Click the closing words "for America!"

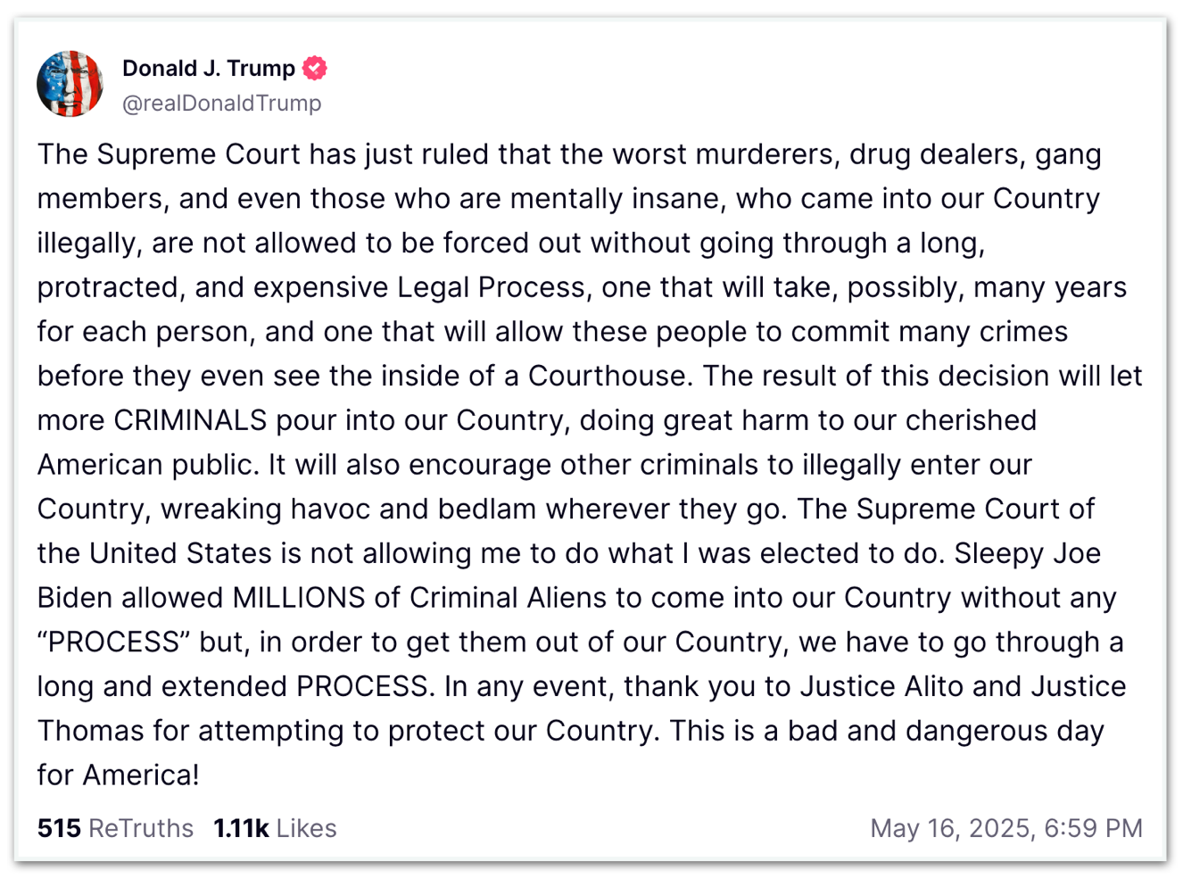click(x=118, y=774)
